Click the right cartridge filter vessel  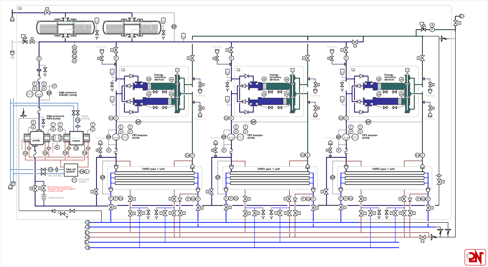[132, 28]
